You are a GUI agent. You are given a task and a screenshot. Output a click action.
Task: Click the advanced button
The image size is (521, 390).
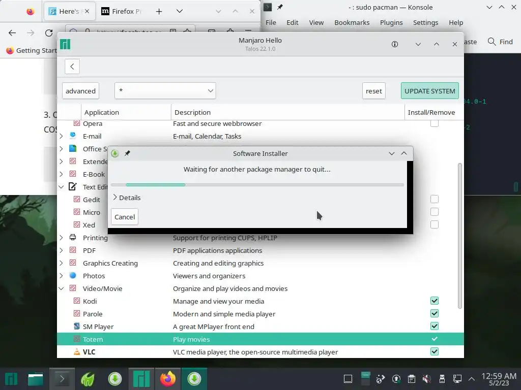[x=80, y=91]
